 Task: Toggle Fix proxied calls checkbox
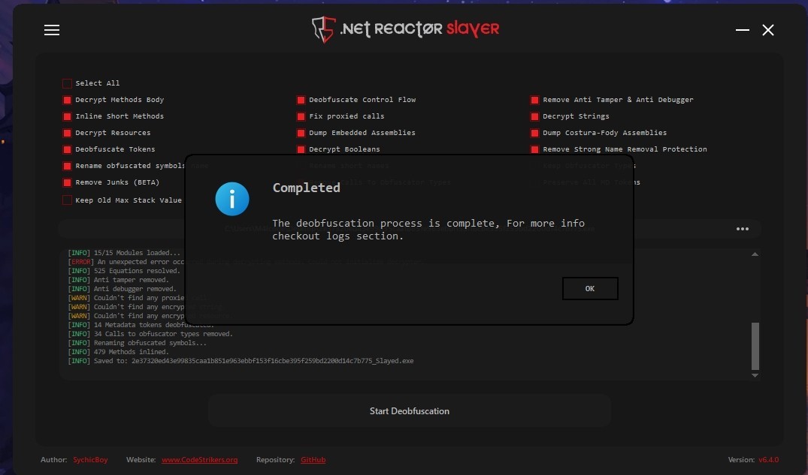(x=301, y=116)
